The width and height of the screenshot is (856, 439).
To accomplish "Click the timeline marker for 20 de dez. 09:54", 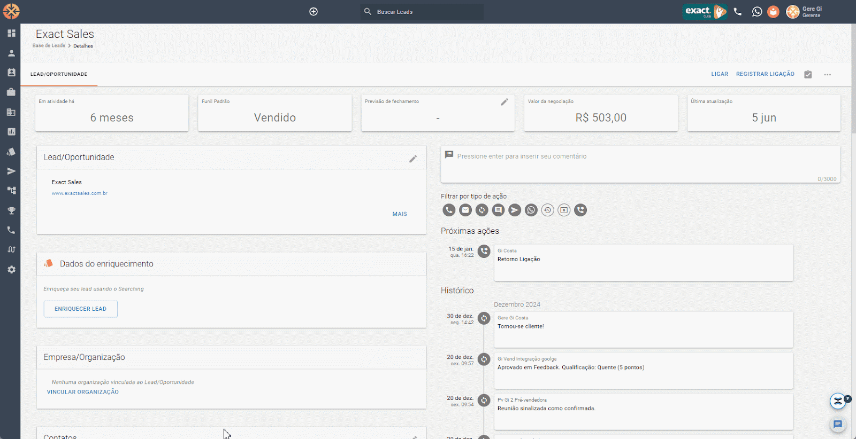I will (x=484, y=400).
